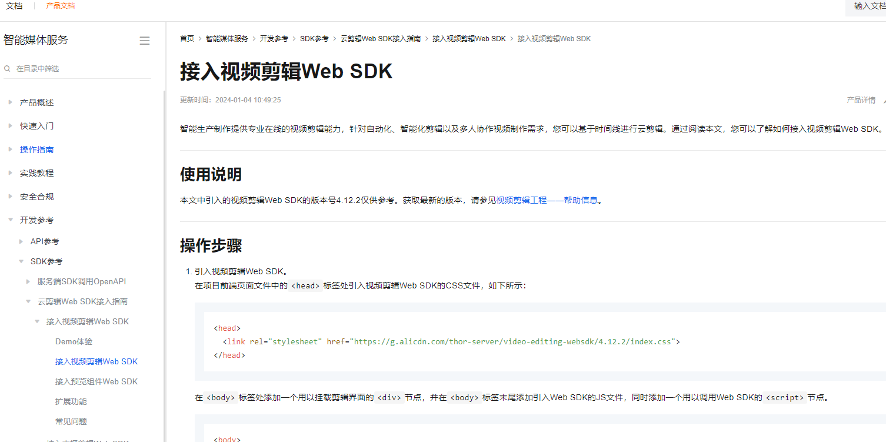Open the 开发参考 breadcrumb link
886x442 pixels.
pyautogui.click(x=274, y=39)
